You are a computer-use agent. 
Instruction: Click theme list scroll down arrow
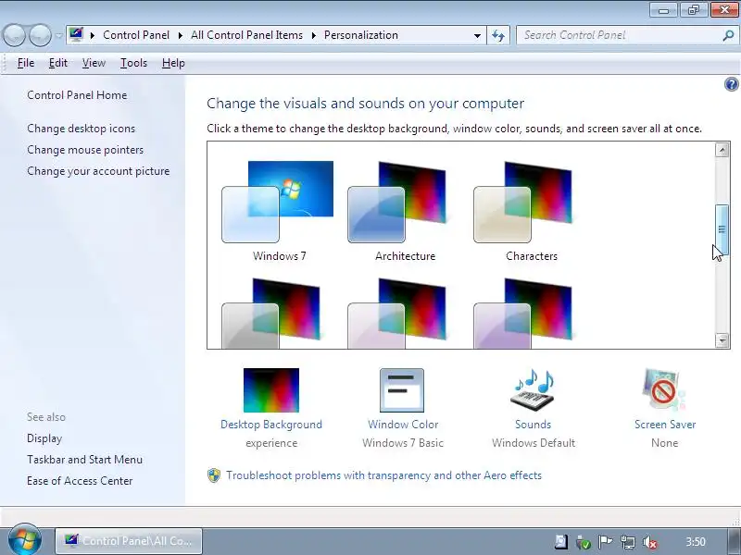[722, 339]
